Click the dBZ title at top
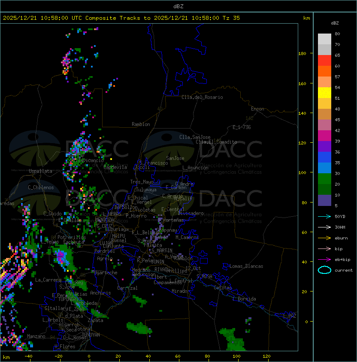 coord(178,6)
